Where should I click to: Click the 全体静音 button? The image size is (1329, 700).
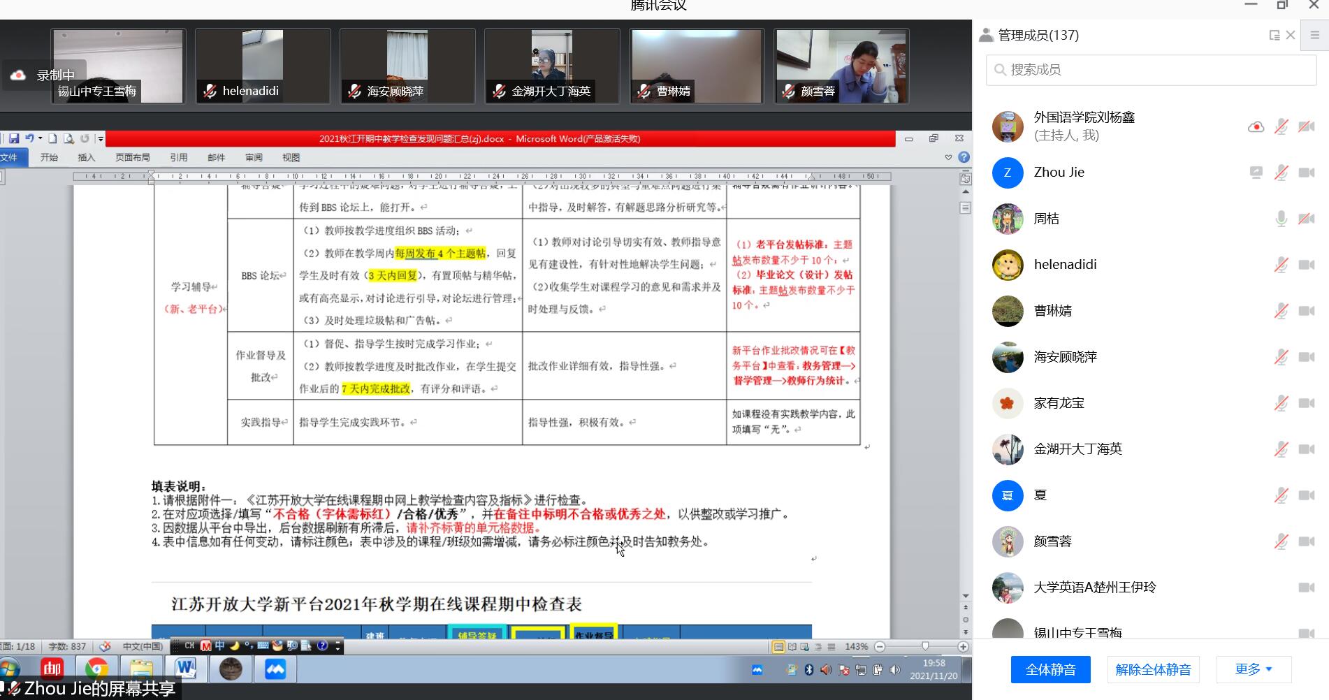1050,670
